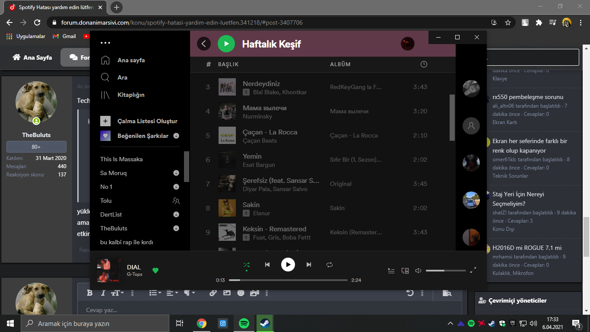Viewport: 590px width, 332px height.
Task: Open Steam from the Windows taskbar
Action: (x=264, y=323)
